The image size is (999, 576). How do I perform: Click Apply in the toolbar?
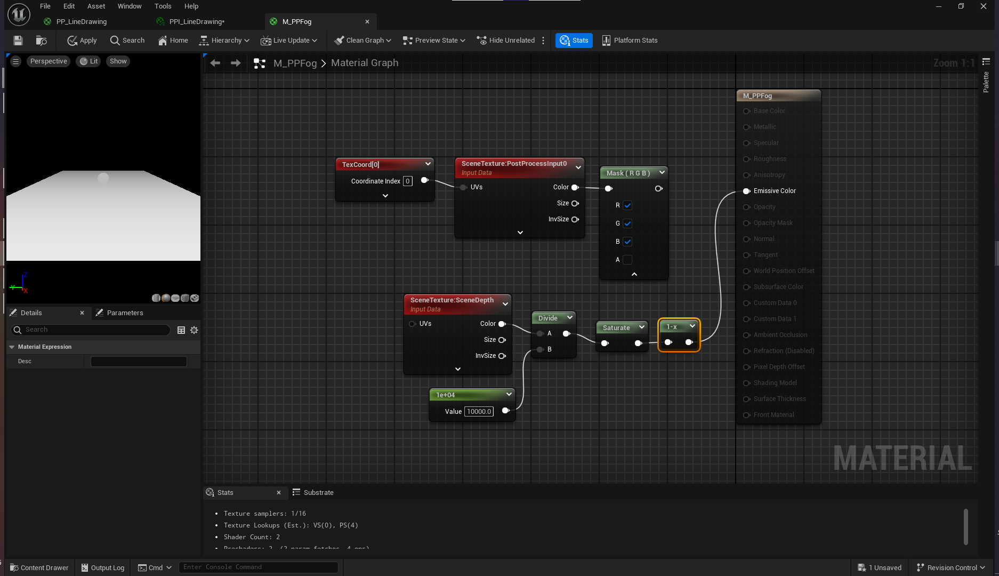82,41
